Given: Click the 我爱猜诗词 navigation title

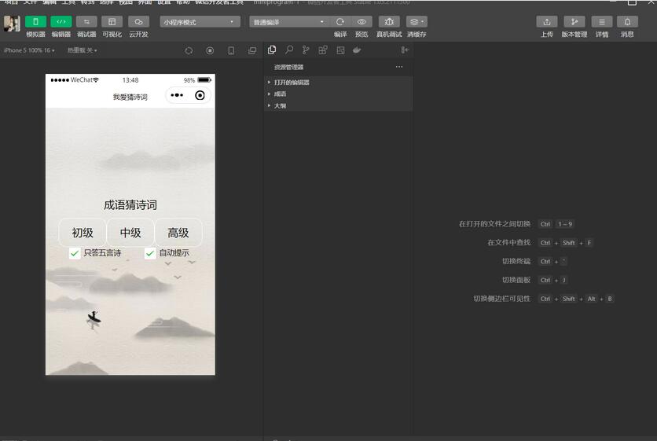Looking at the screenshot, I should click(130, 97).
